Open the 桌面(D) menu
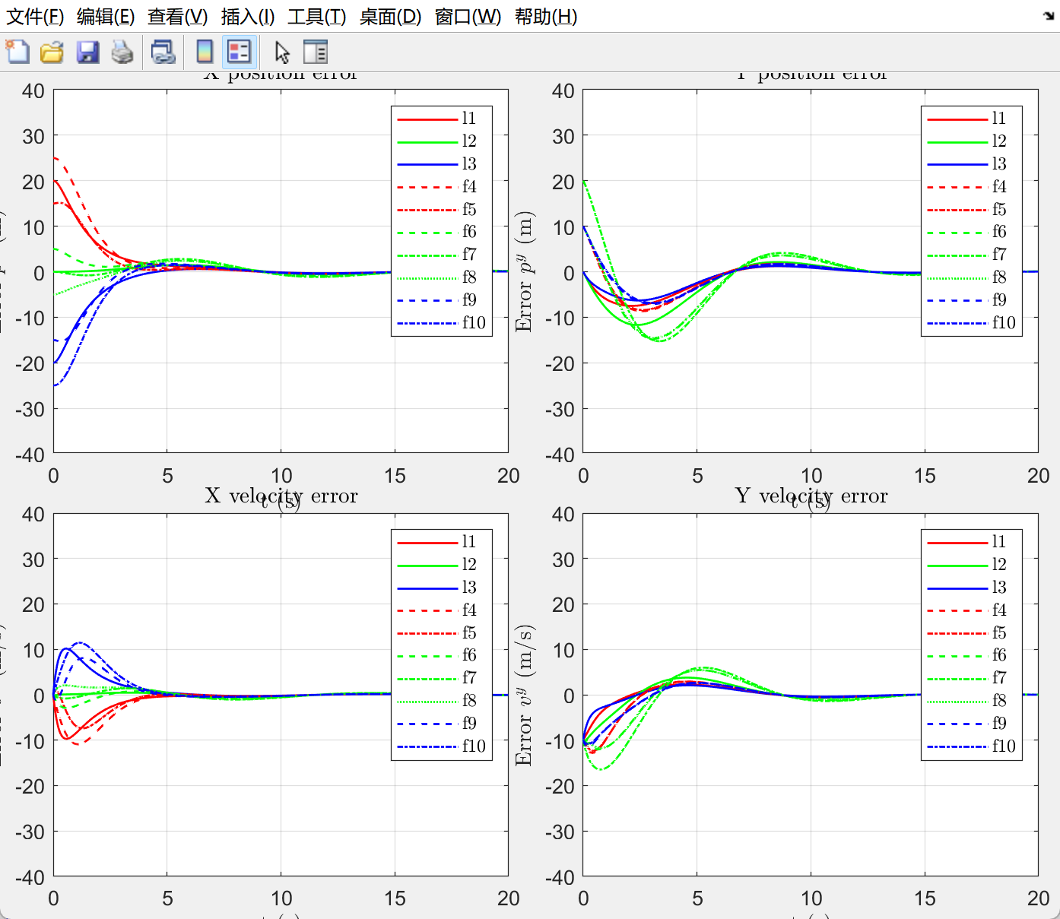The width and height of the screenshot is (1060, 919). [390, 17]
